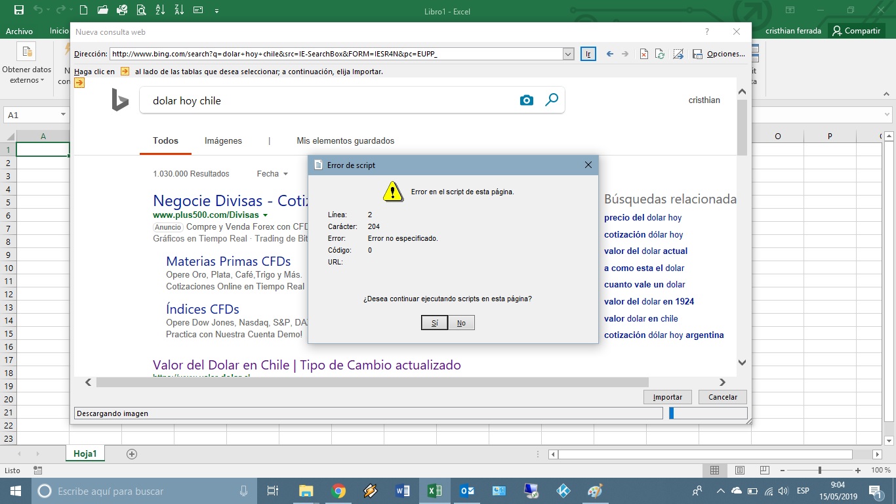Expand the address history dropdown arrow
This screenshot has height=504, width=896.
pyautogui.click(x=569, y=54)
